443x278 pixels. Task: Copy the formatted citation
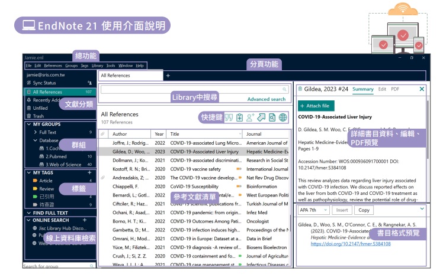[364, 210]
